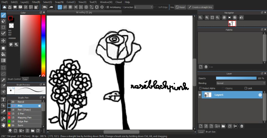Open Layer1 settings gear
267x138 pixels.
pyautogui.click(x=260, y=95)
